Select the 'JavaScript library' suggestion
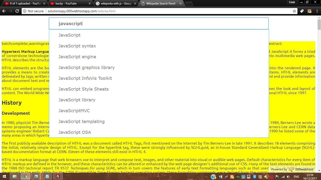Image resolution: width=321 pixels, height=180 pixels. [159, 100]
